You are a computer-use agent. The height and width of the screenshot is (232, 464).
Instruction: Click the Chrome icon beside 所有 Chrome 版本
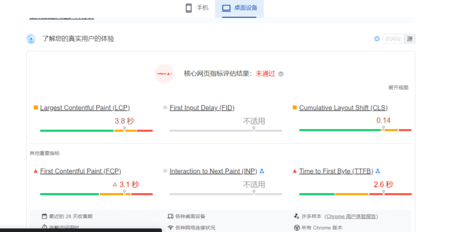[x=296, y=227]
